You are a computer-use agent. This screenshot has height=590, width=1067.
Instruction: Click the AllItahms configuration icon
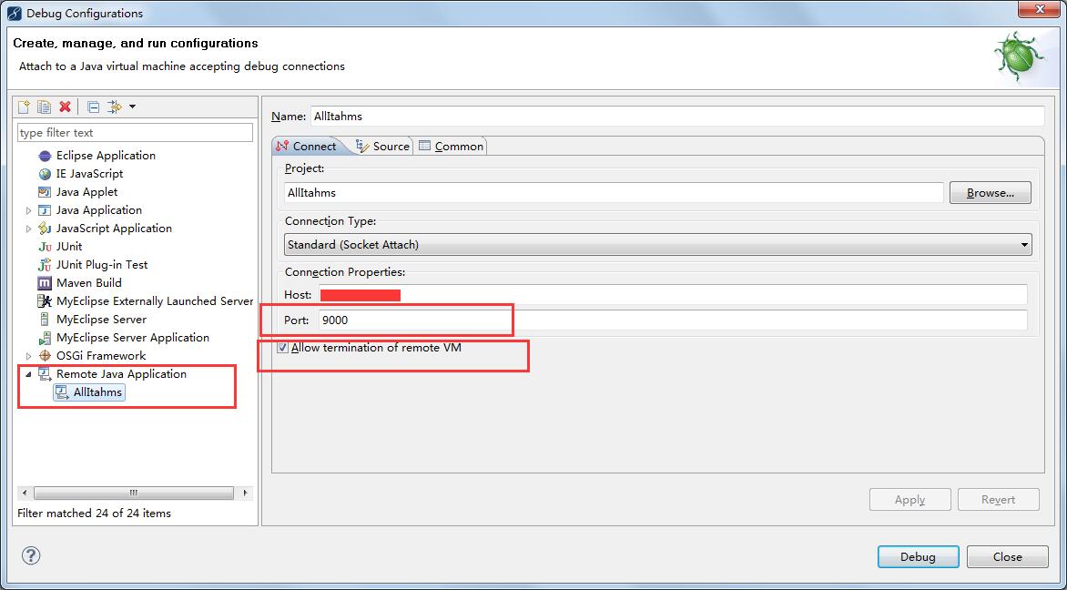(62, 392)
